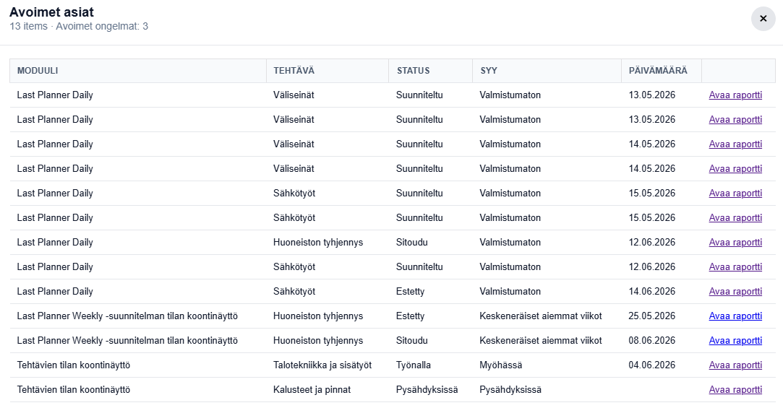The width and height of the screenshot is (783, 408).
Task: Select the Pysähdyksissä status cell
Action: 427,389
